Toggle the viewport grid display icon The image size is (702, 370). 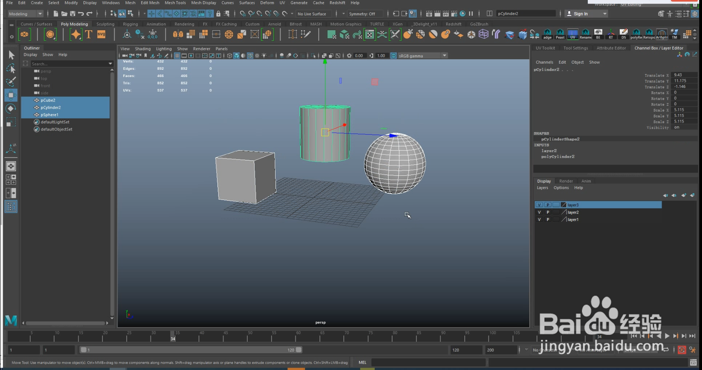pyautogui.click(x=177, y=56)
